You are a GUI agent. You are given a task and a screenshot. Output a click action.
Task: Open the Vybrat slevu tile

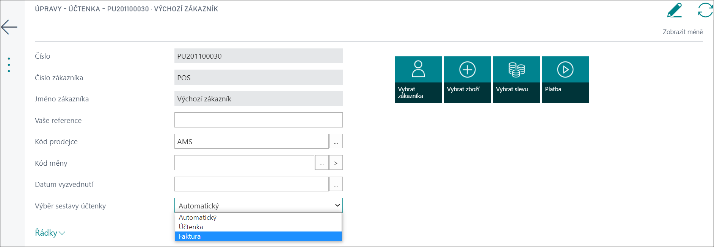tap(516, 80)
